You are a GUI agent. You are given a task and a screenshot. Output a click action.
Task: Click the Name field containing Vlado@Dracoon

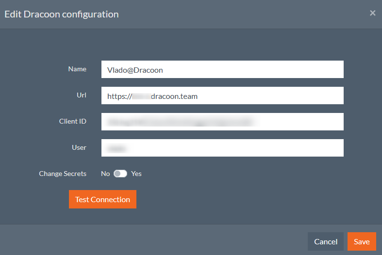(x=222, y=69)
